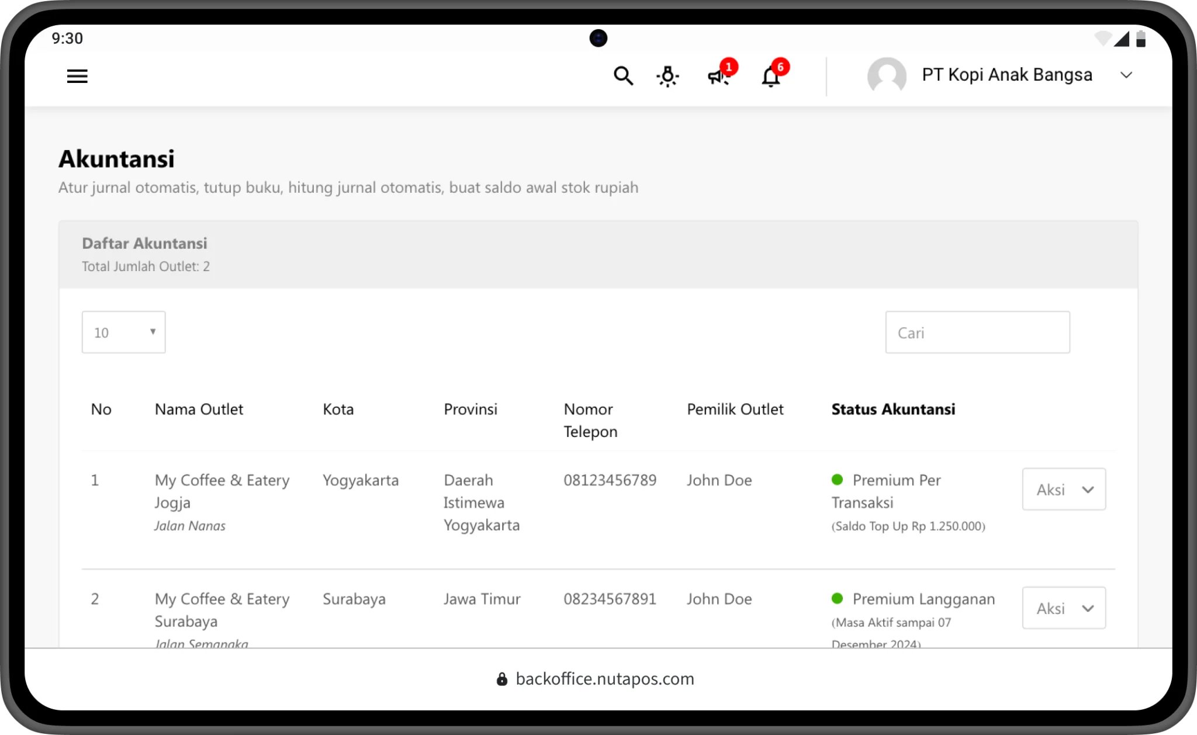Open Aksi dropdown for Jogja outlet
Viewport: 1197px width, 735px height.
tap(1063, 490)
